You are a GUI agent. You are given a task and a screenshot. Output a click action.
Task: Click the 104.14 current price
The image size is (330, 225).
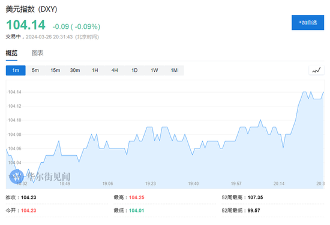click(26, 25)
